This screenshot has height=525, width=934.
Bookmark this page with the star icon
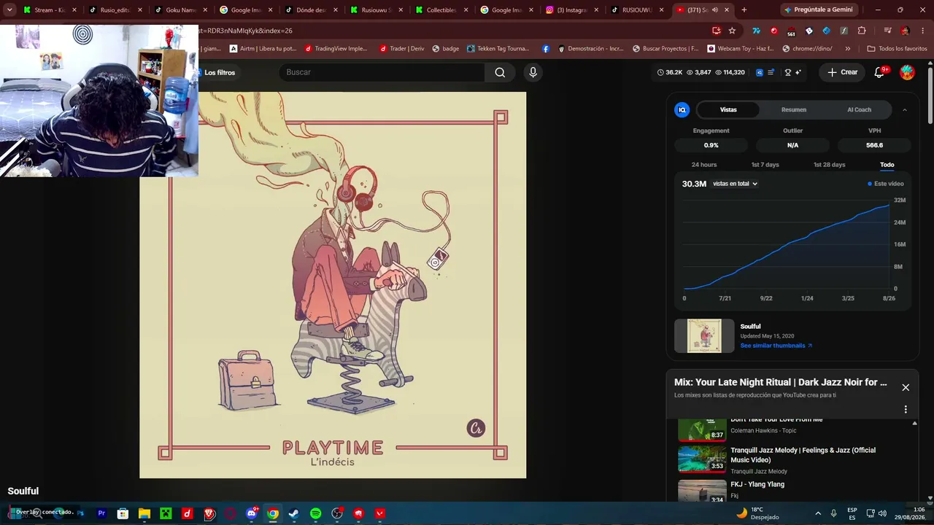732,31
